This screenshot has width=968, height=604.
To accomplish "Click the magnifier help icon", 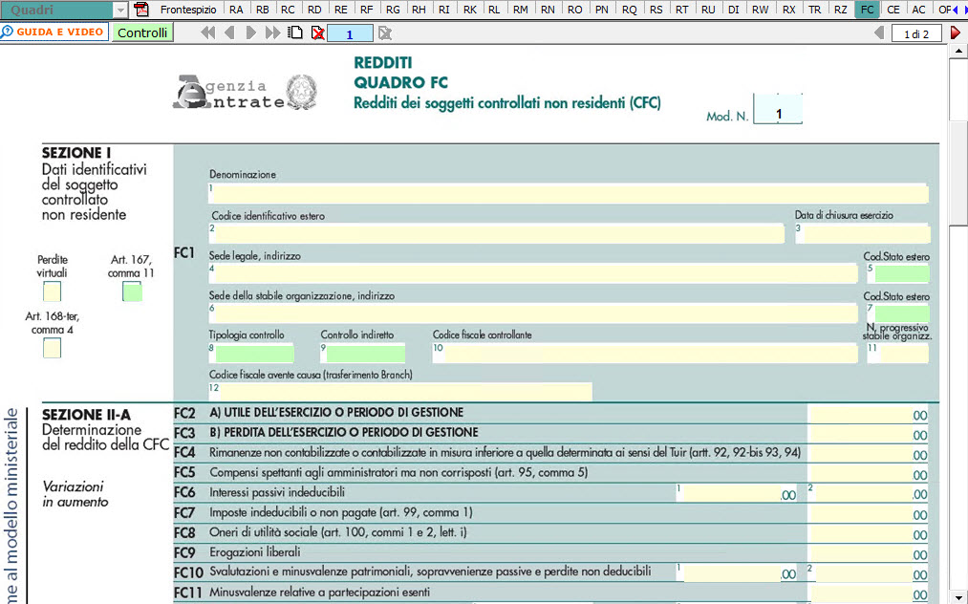I will coord(8,32).
